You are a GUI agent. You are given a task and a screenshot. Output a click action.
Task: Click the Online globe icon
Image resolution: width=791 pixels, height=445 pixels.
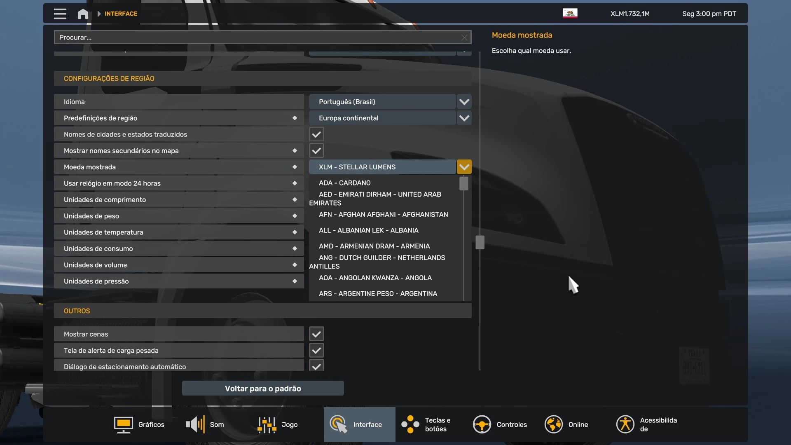[554, 424]
